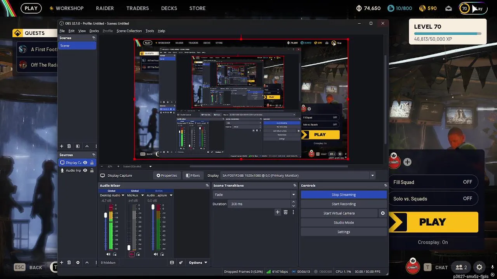Increase transition duration with up arrow
This screenshot has width=497, height=279.
click(x=293, y=202)
